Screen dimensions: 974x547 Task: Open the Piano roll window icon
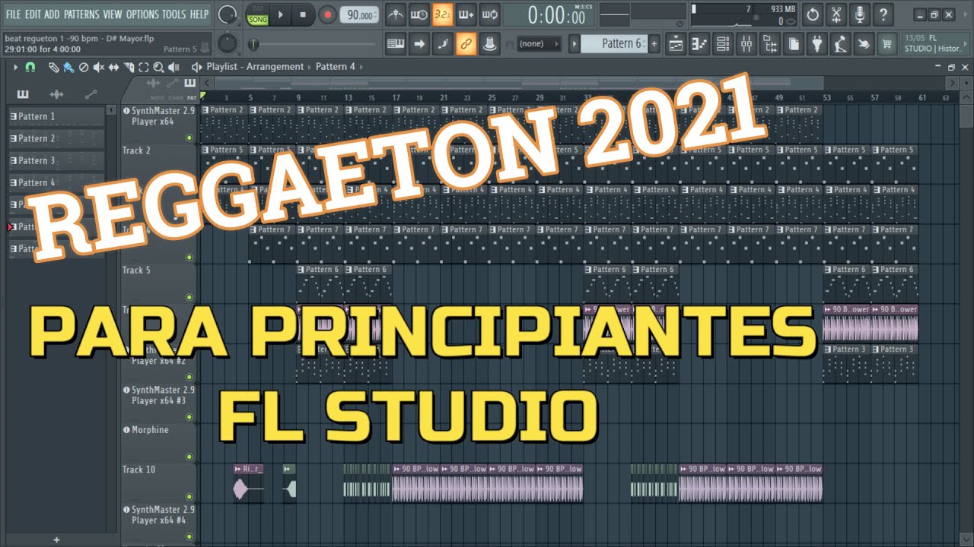pos(699,44)
